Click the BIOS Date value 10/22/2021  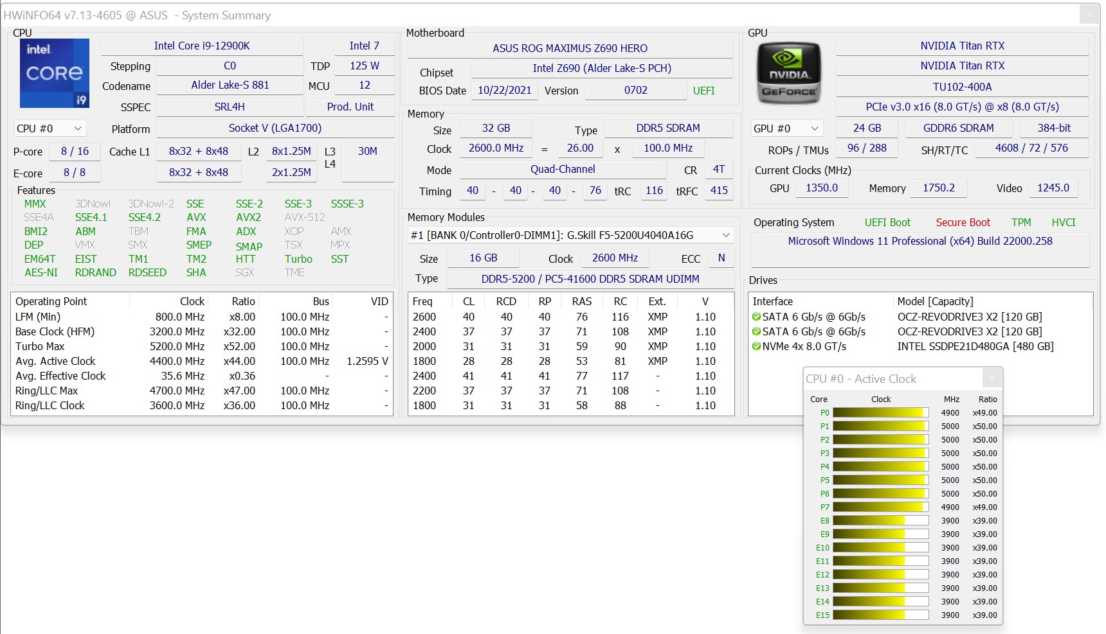[x=505, y=91]
